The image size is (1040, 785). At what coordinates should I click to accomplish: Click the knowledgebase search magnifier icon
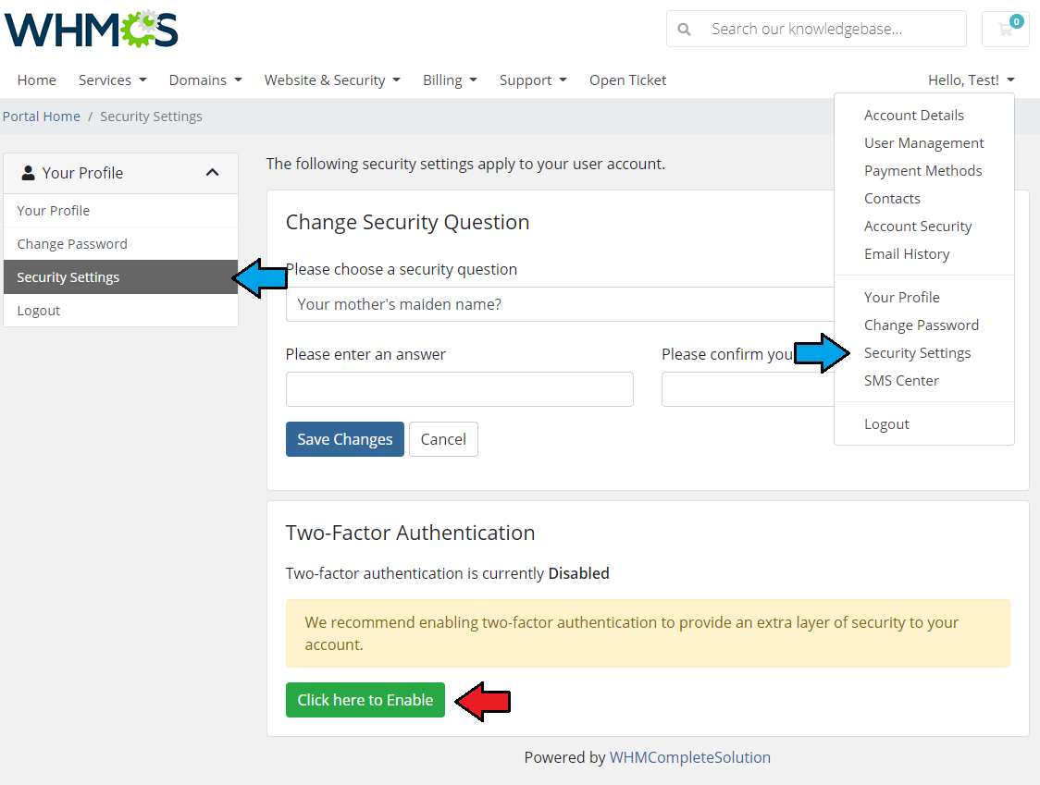coord(684,30)
